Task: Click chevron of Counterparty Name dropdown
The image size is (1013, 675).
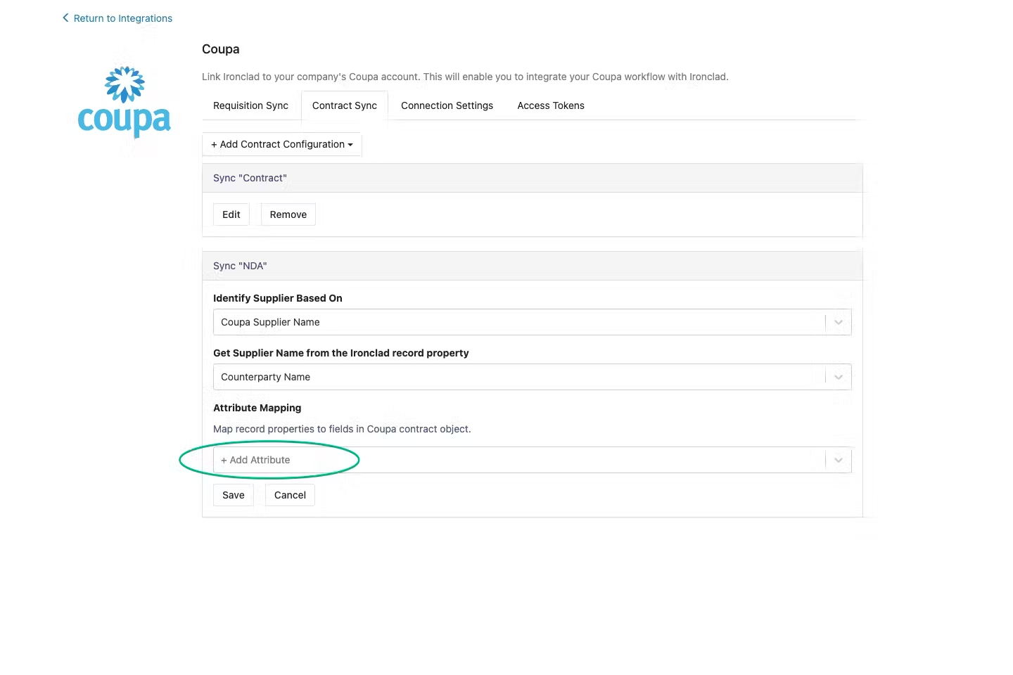Action: [x=839, y=377]
